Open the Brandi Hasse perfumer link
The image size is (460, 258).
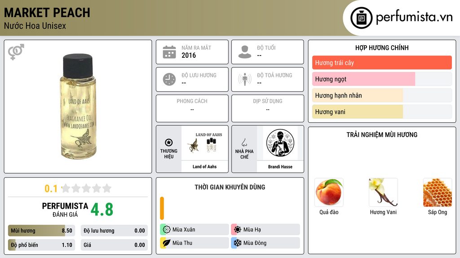(x=280, y=167)
